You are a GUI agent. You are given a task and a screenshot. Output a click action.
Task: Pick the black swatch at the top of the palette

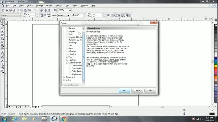(x=216, y=28)
